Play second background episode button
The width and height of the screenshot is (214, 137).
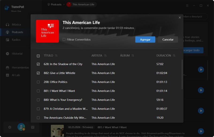click(x=201, y=90)
